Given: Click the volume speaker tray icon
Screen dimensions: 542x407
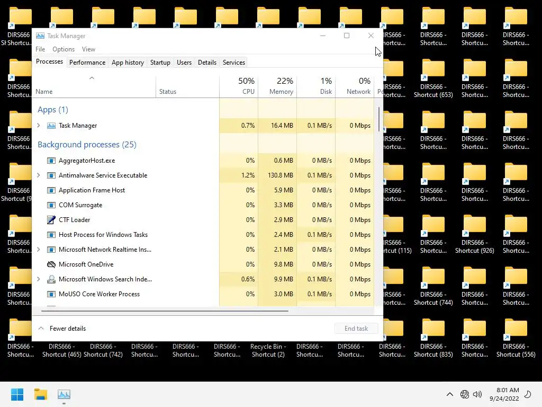Looking at the screenshot, I should 477,394.
